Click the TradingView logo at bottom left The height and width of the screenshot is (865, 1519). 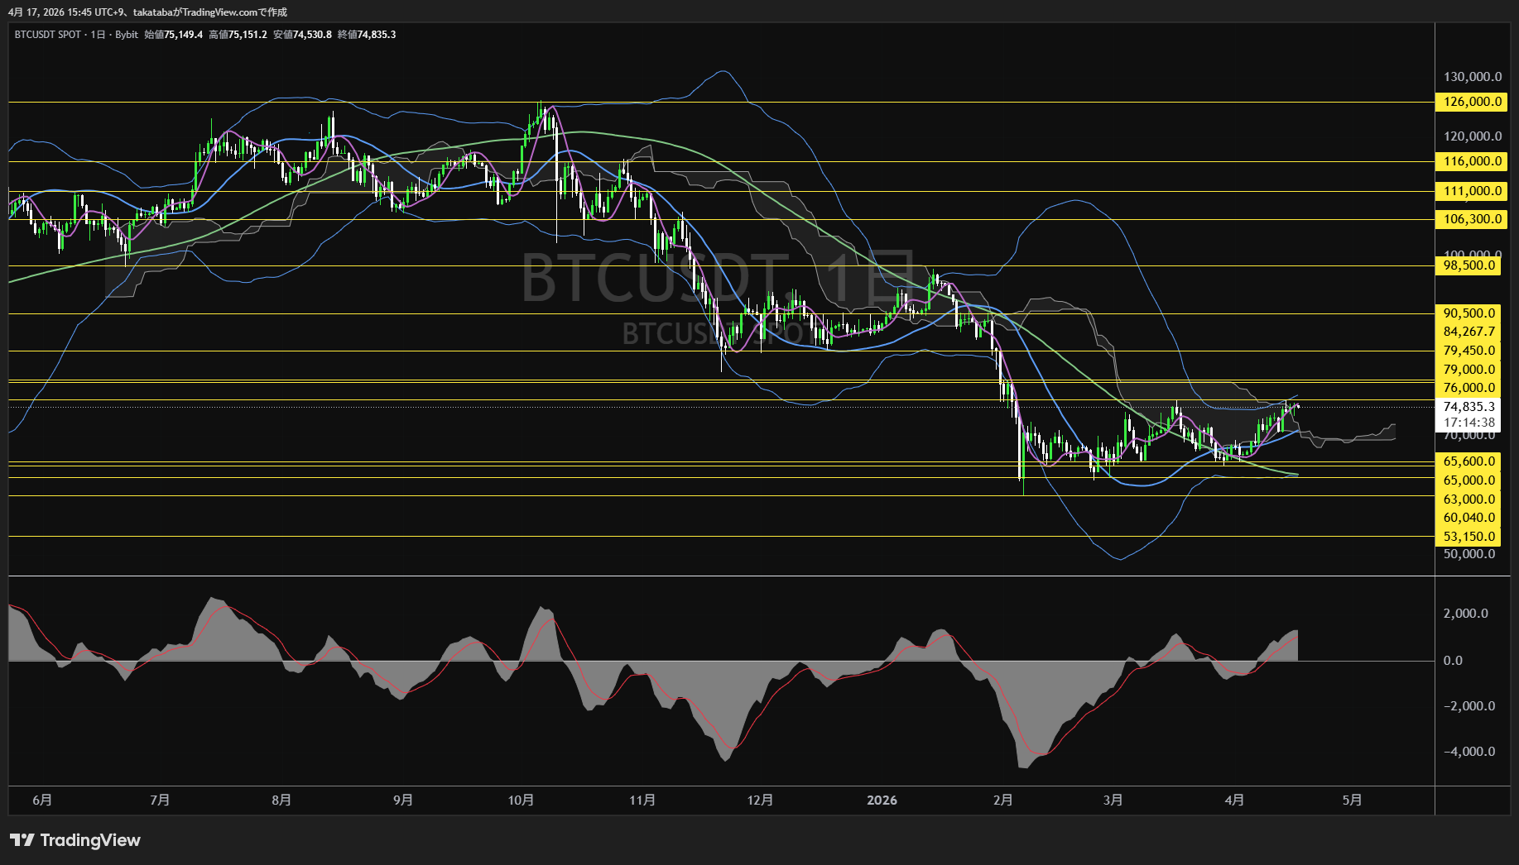pyautogui.click(x=75, y=840)
